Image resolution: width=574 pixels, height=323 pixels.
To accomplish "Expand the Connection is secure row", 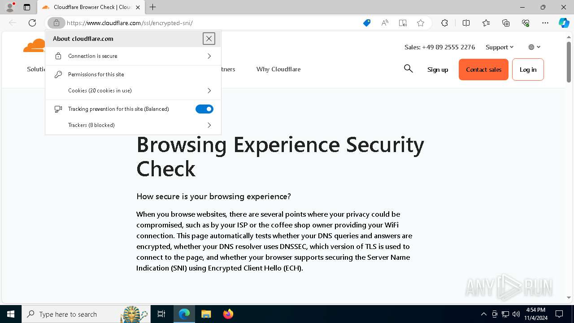I will (x=133, y=56).
